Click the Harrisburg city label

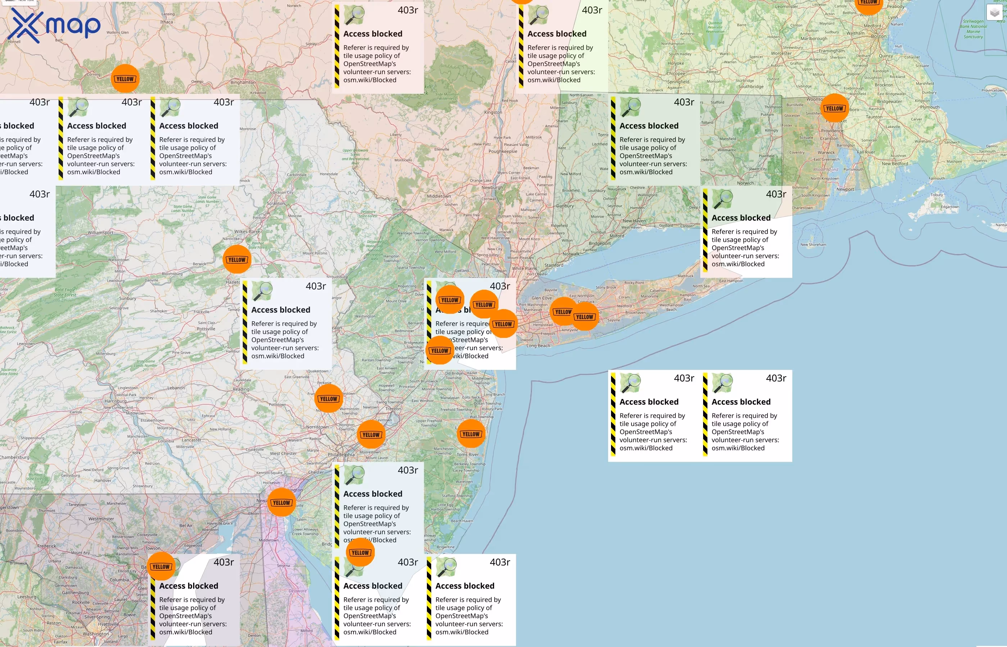(x=115, y=401)
